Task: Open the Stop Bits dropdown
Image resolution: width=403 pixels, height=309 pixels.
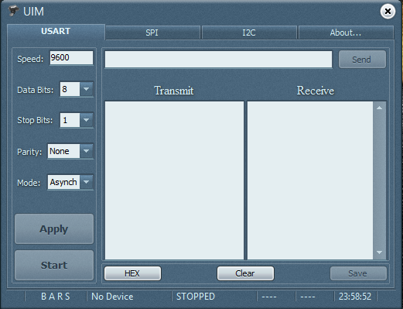Action: point(86,120)
